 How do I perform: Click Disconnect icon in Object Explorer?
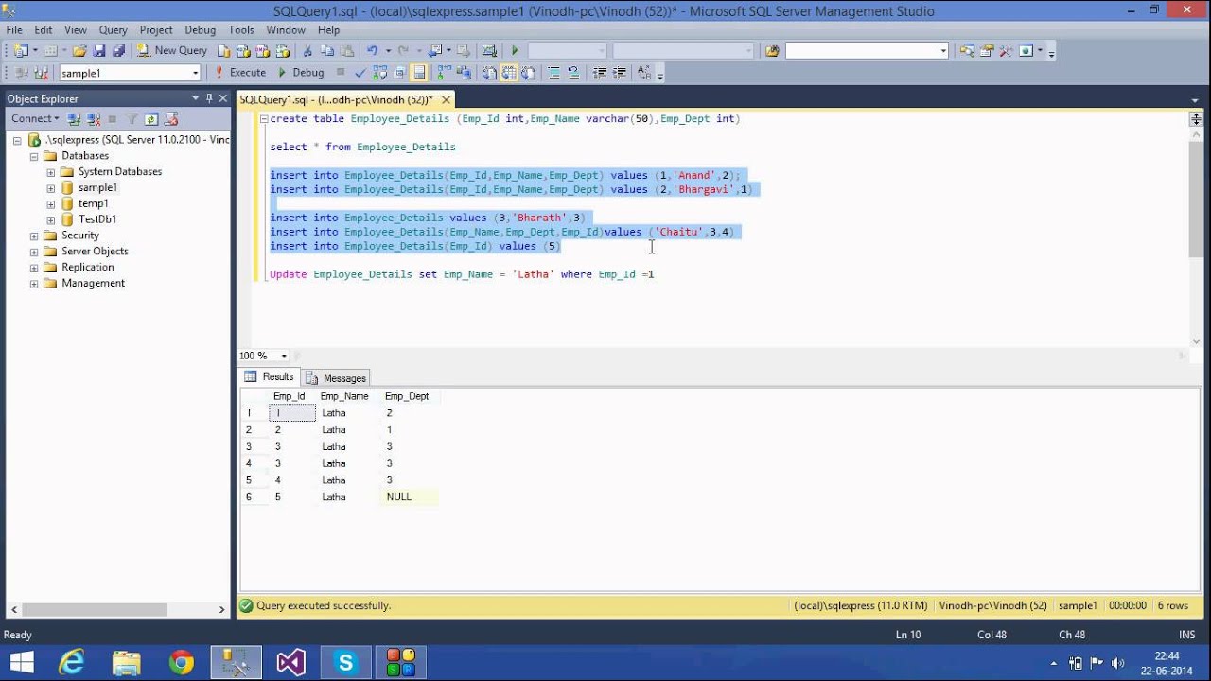pos(94,118)
